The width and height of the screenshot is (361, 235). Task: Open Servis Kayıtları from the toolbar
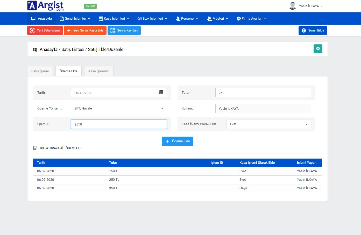point(124,30)
